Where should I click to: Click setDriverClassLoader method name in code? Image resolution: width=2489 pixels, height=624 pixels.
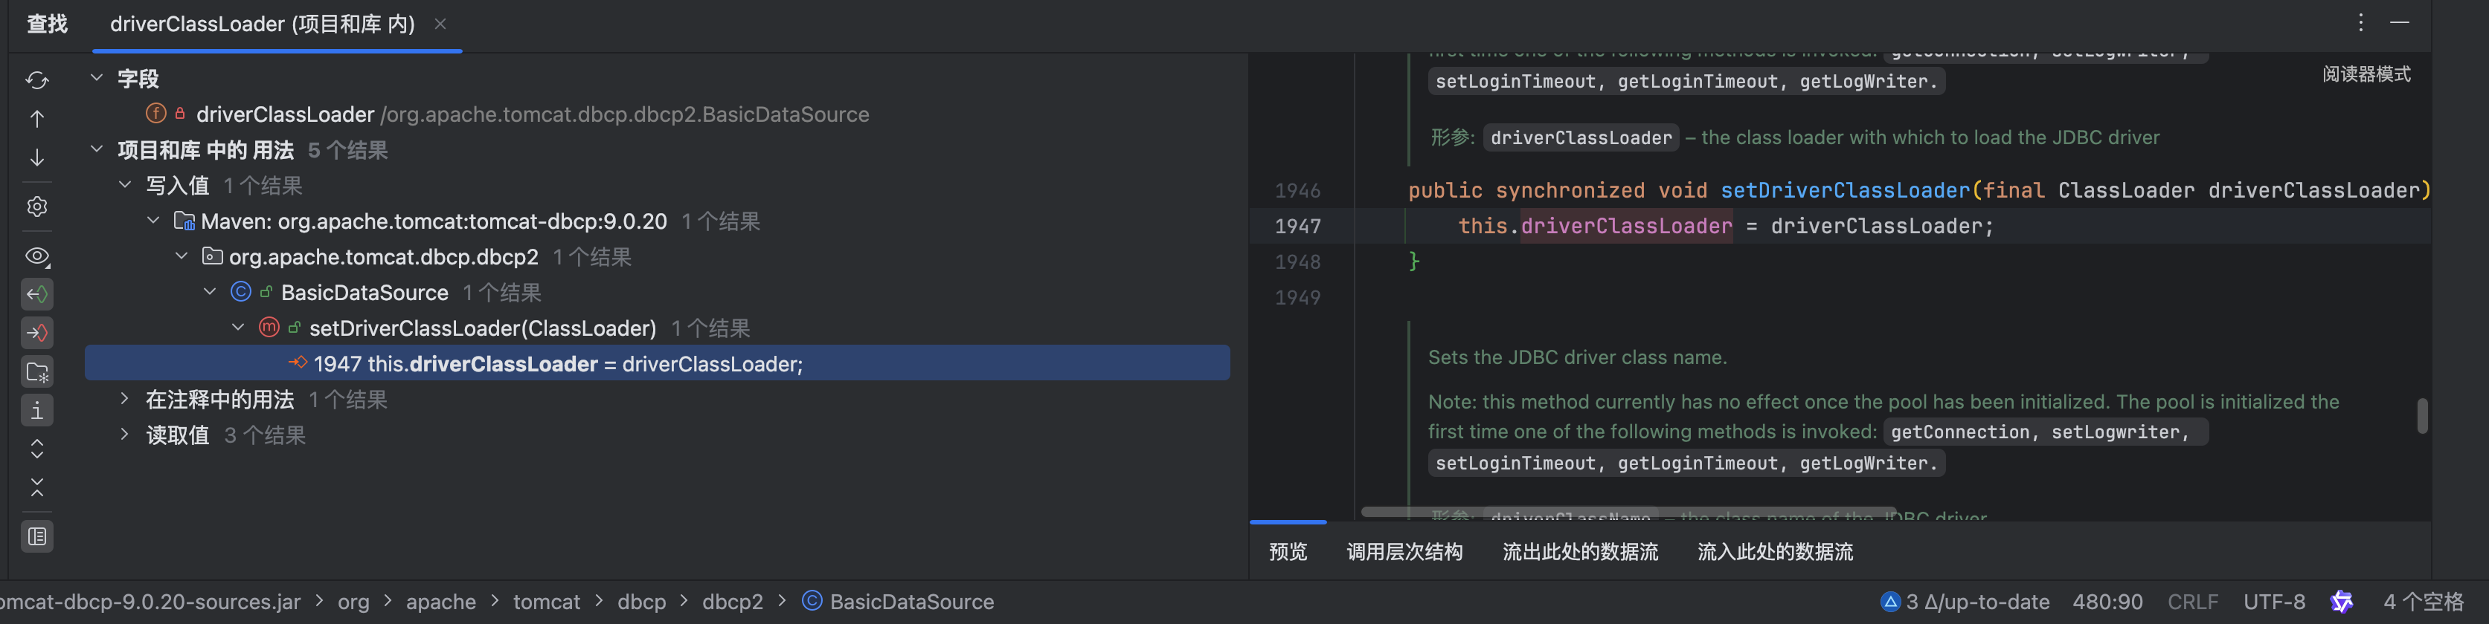(x=1845, y=190)
